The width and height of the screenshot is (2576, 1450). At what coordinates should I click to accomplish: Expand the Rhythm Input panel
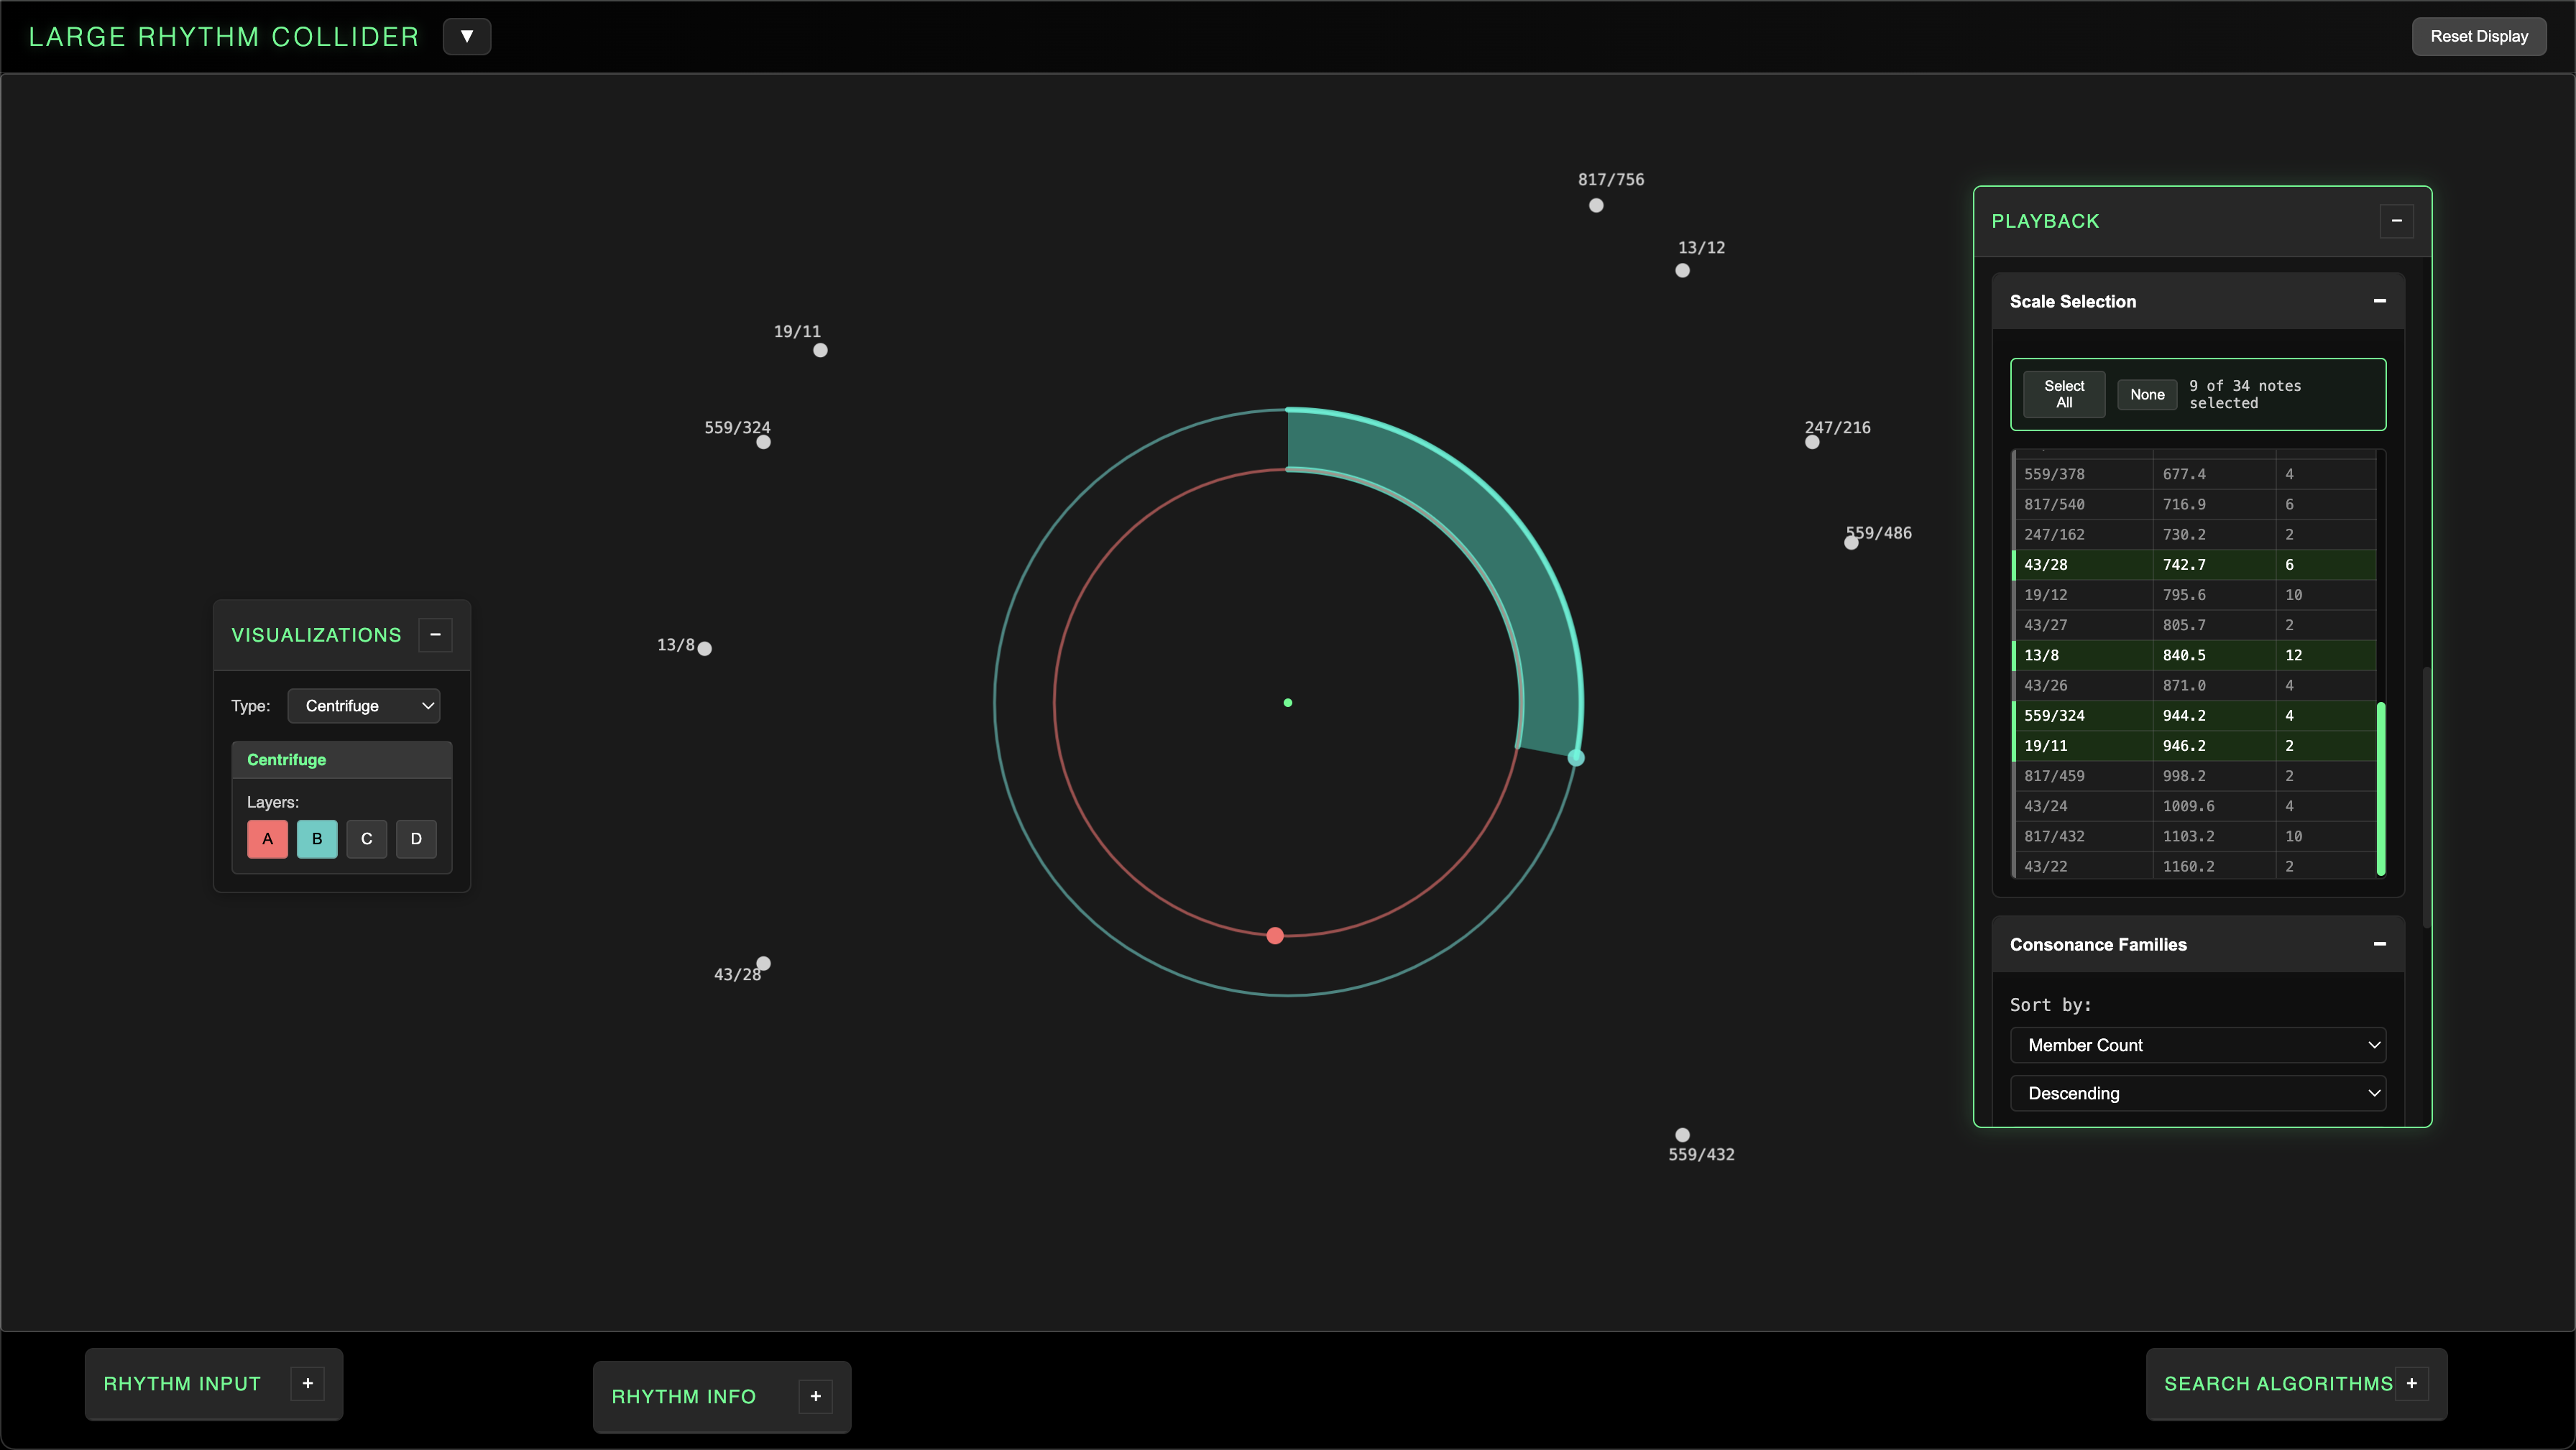tap(307, 1383)
